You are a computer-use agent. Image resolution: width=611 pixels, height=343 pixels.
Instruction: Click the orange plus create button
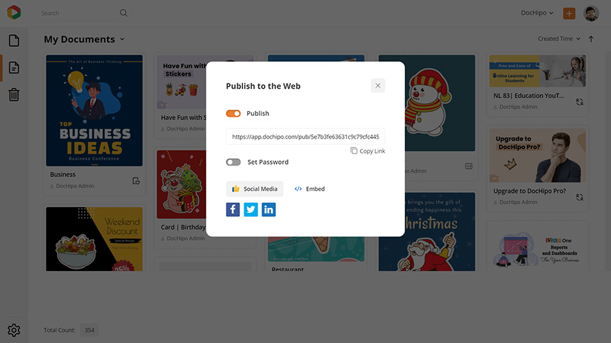tap(569, 13)
